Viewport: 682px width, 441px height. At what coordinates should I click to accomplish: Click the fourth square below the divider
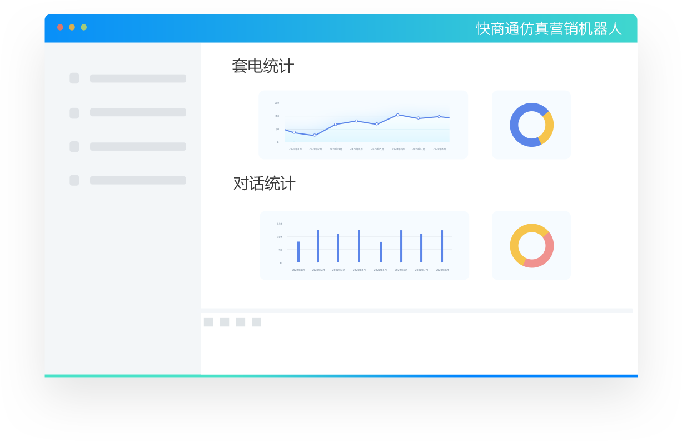(256, 322)
